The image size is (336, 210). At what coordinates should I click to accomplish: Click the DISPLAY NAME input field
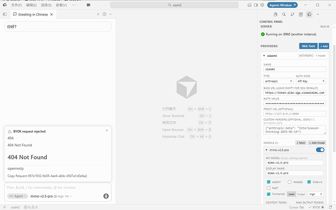(x=295, y=173)
